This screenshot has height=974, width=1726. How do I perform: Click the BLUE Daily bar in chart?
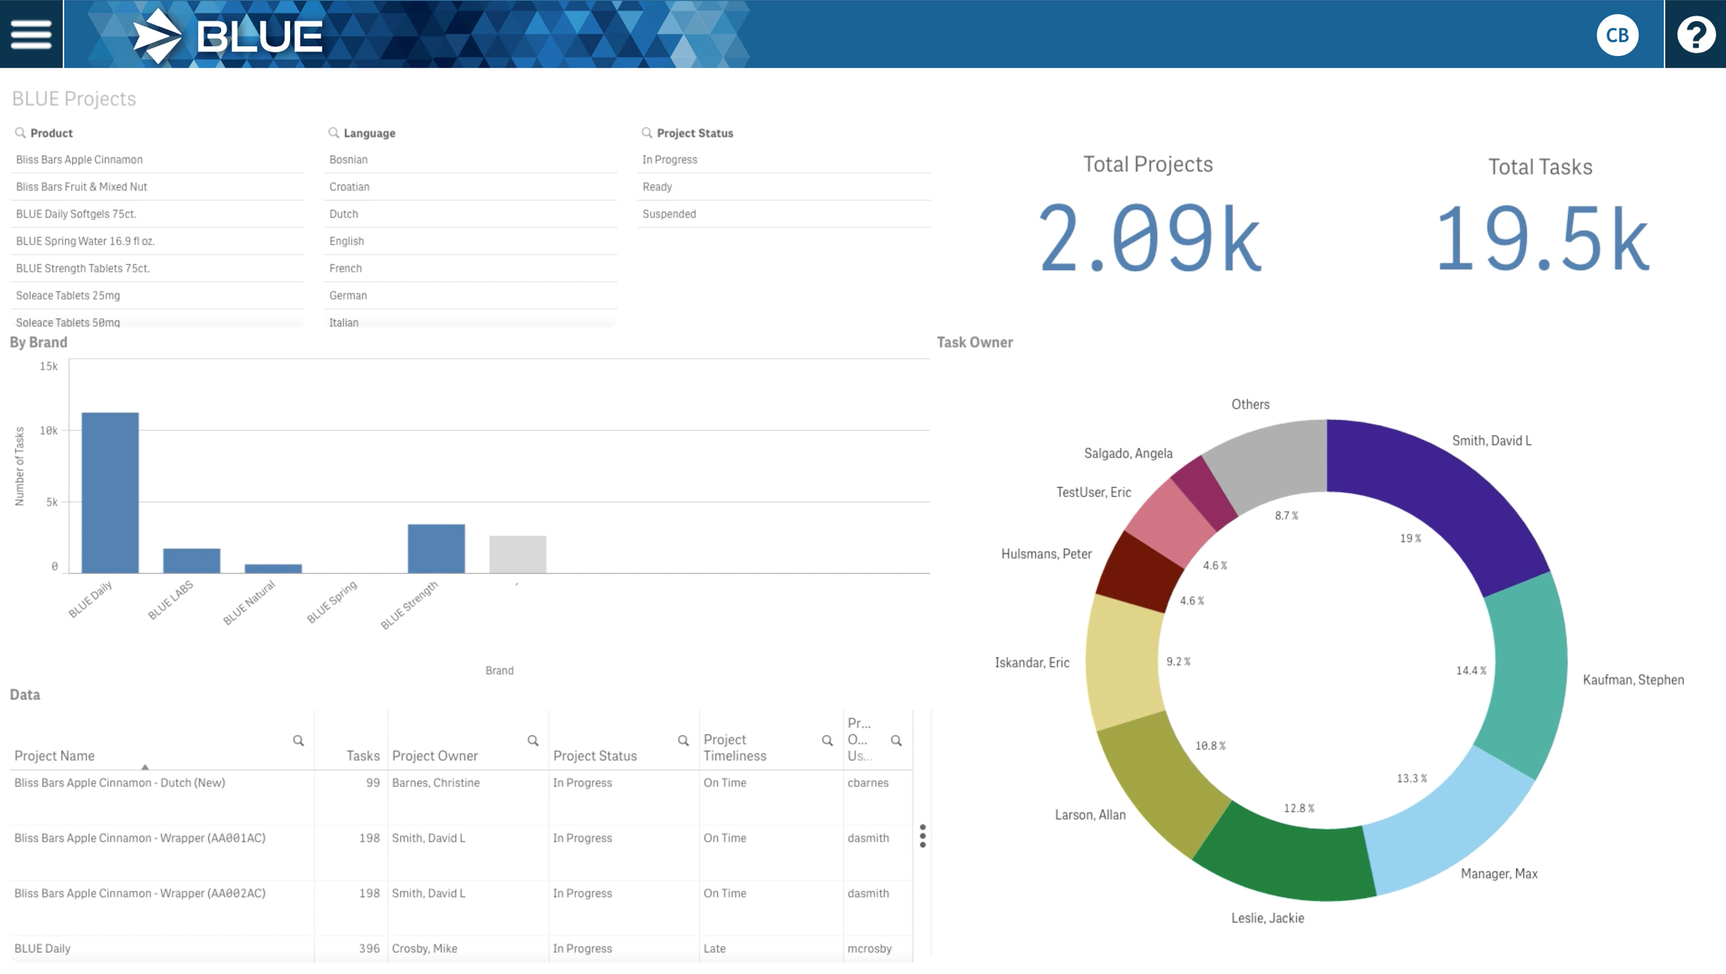coord(110,493)
